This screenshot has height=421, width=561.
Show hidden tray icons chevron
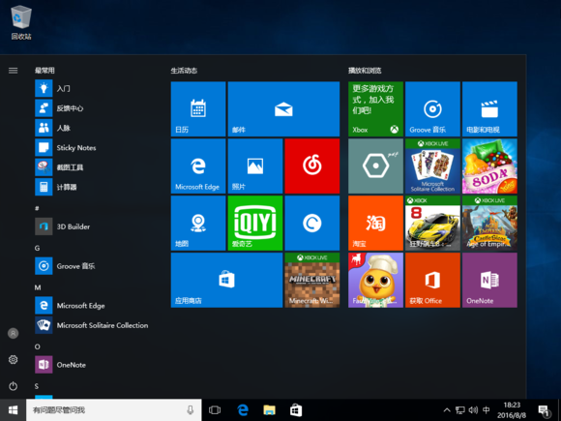tap(447, 410)
